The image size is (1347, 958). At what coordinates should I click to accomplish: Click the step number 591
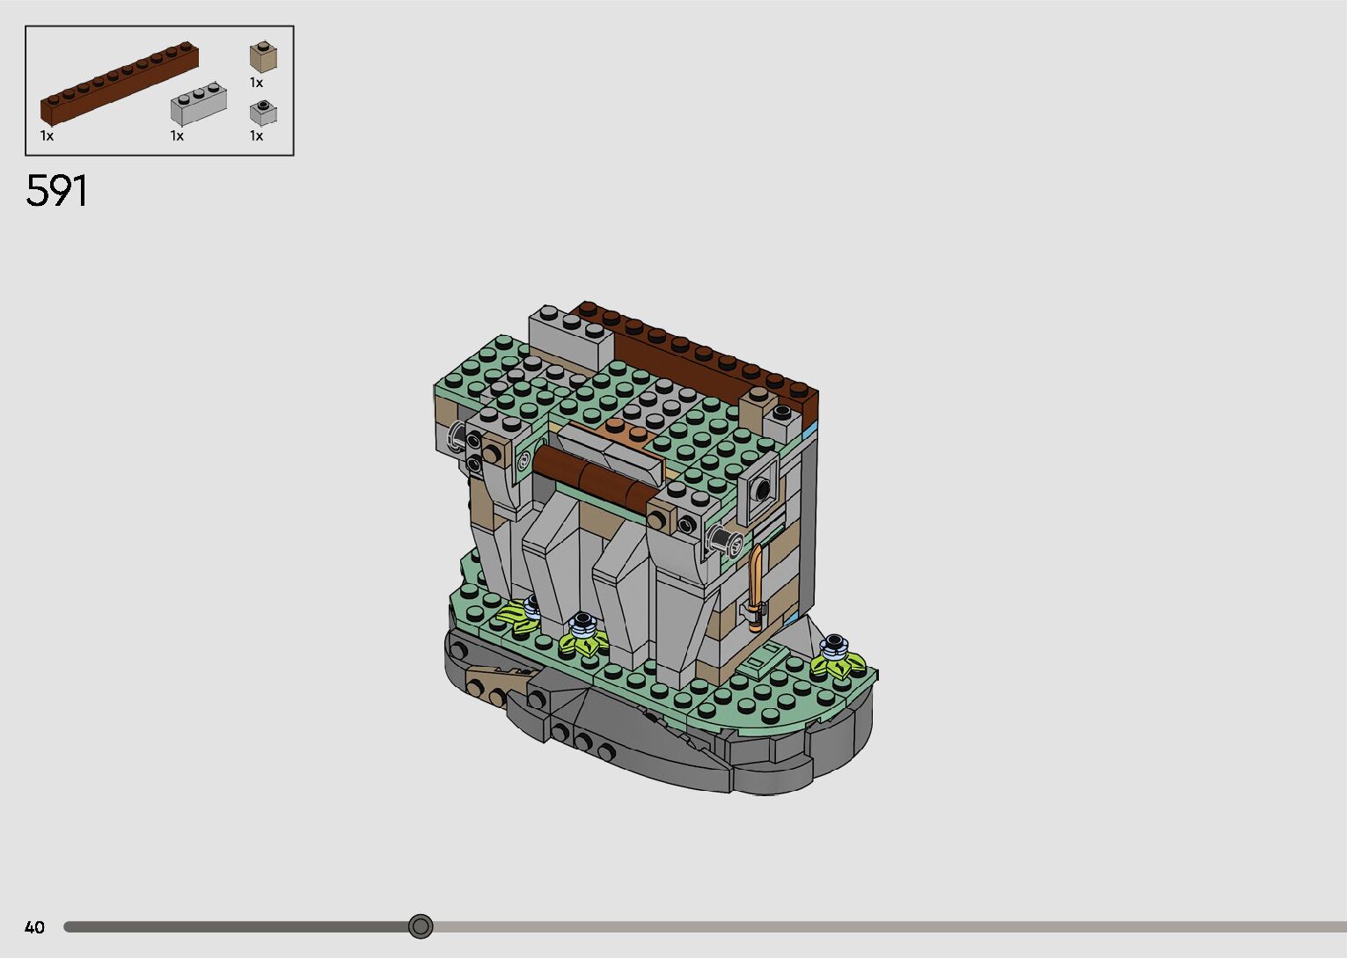point(57,191)
